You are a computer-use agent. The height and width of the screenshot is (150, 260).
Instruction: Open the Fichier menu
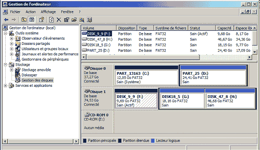click(15, 12)
